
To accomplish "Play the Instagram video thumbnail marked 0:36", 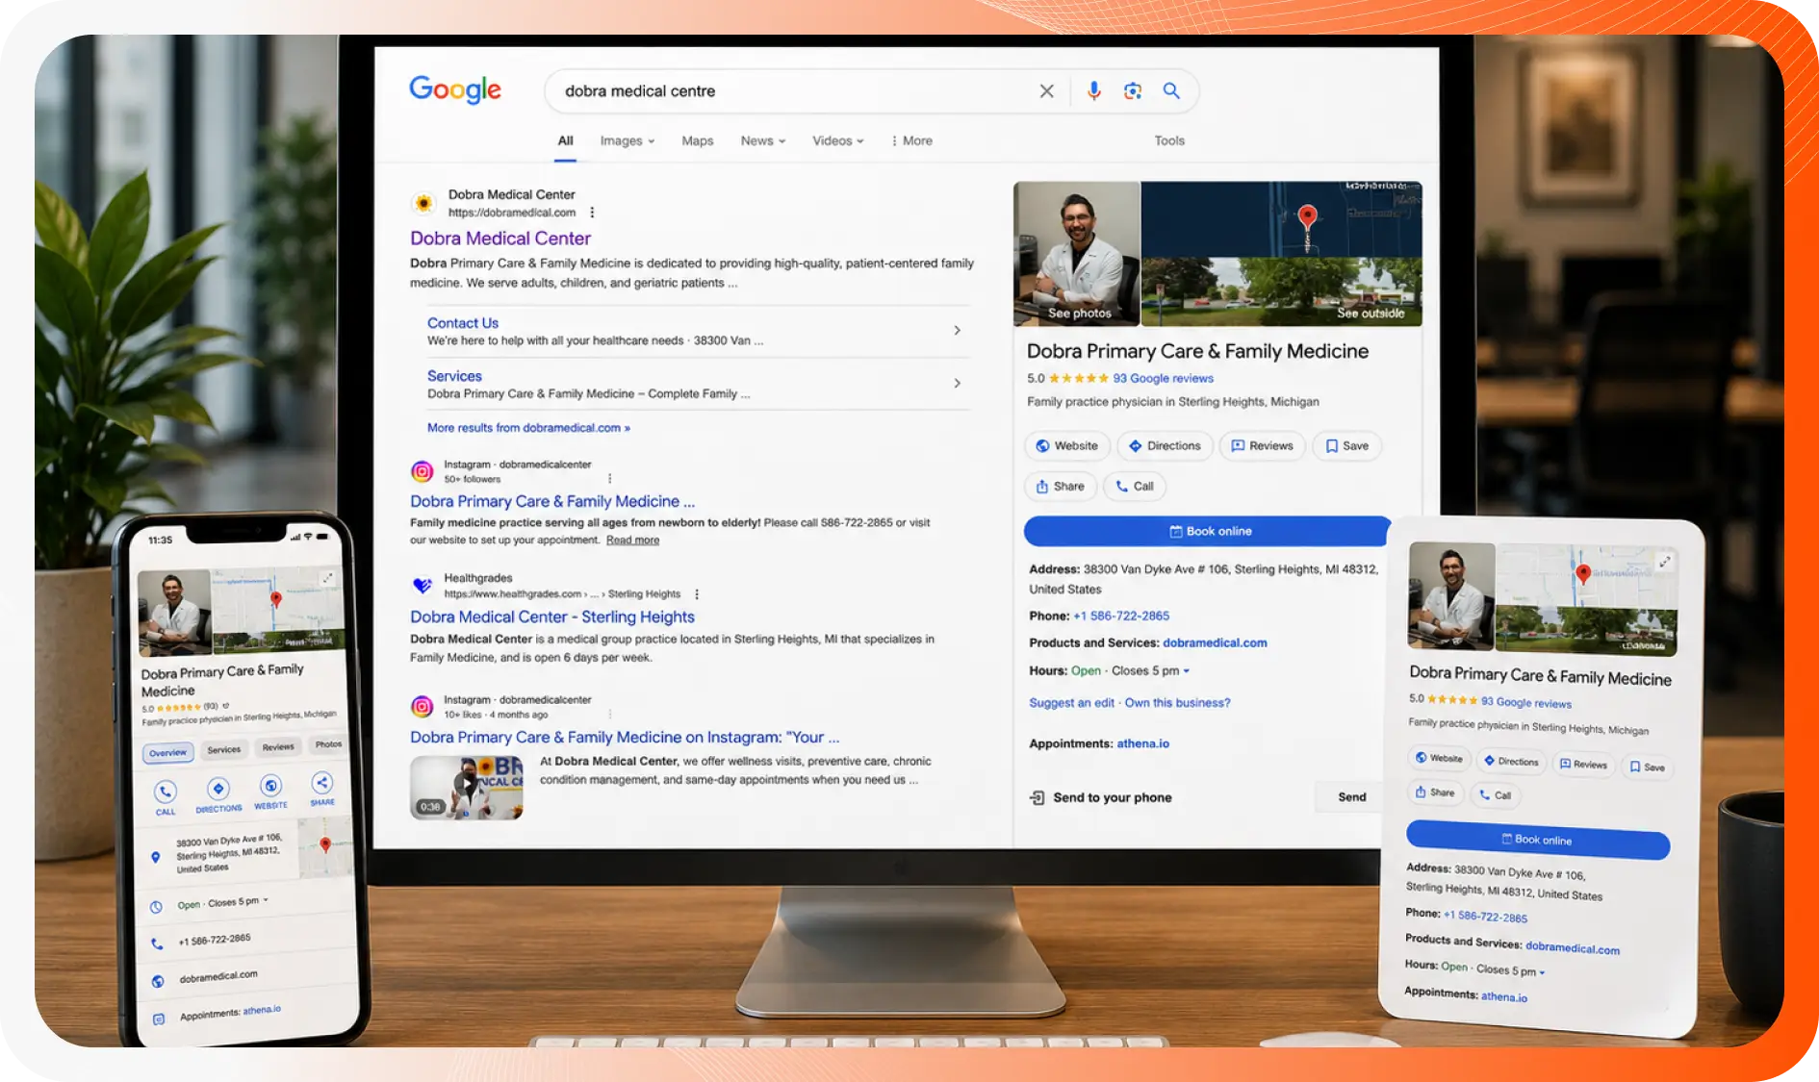I will (x=466, y=788).
